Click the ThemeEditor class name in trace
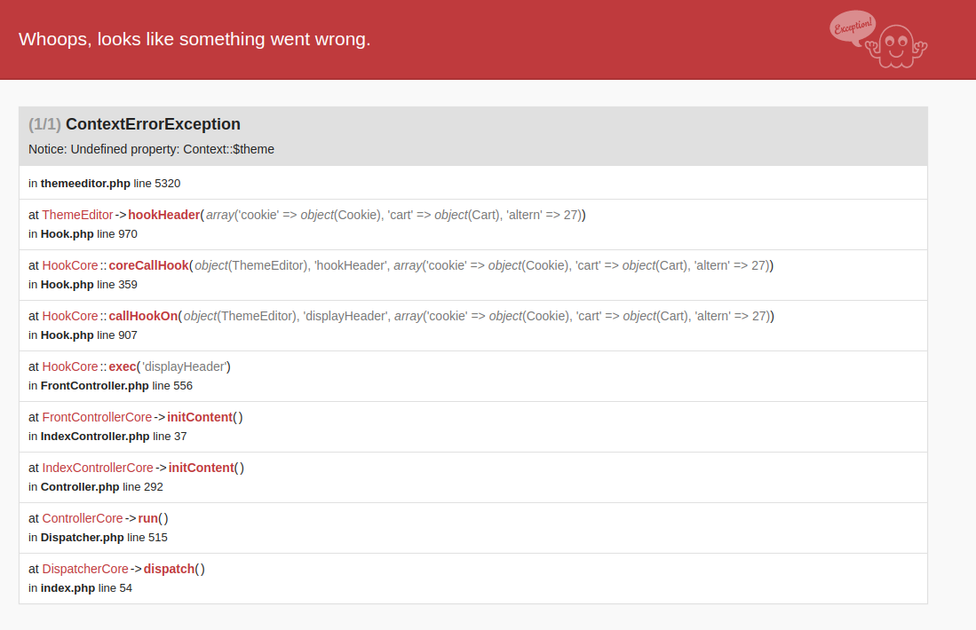 [x=77, y=215]
